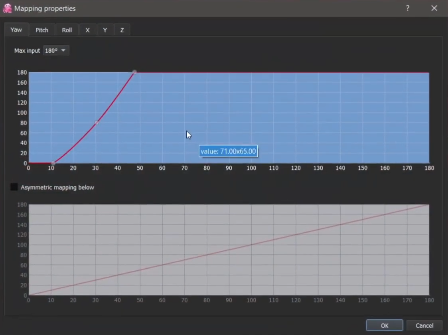Click the help question mark button

click(x=408, y=8)
